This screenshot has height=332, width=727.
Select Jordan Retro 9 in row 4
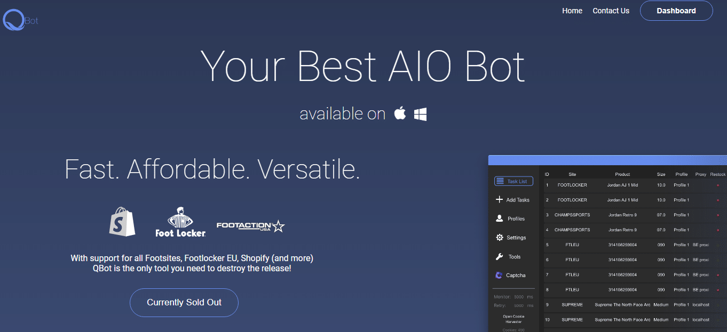622,230
